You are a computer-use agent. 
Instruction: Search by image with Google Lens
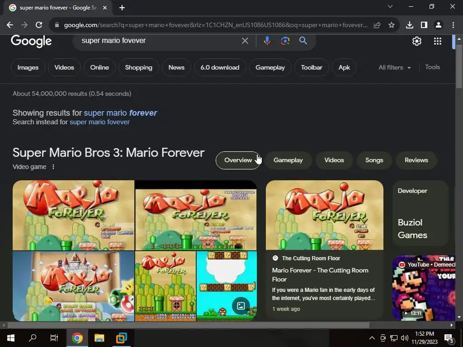pyautogui.click(x=285, y=41)
